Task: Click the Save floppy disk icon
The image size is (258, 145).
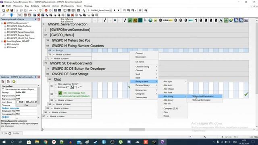Action: pos(12,10)
